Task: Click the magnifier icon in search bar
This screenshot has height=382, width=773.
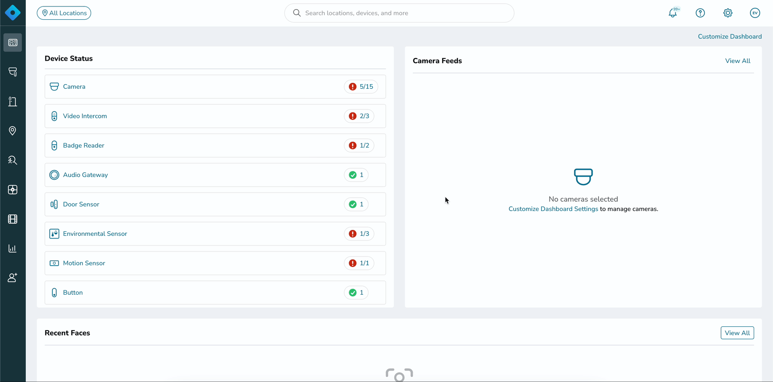Action: pyautogui.click(x=297, y=13)
